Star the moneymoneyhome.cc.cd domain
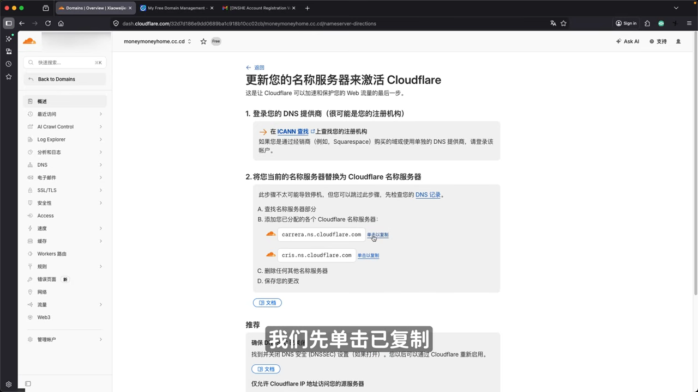 [203, 41]
